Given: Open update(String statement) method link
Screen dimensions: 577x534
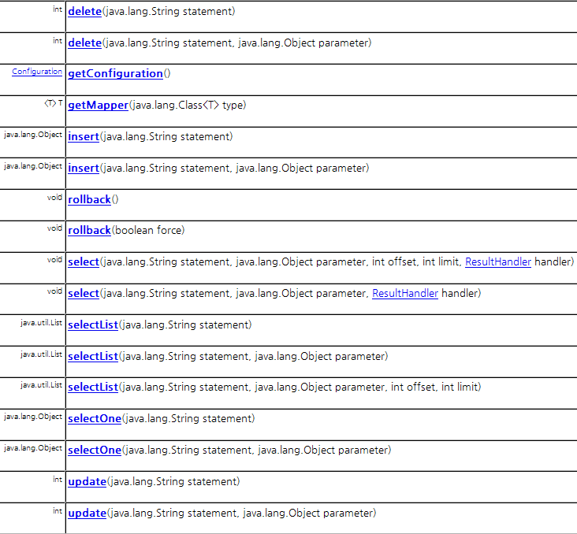Looking at the screenshot, I should (87, 482).
